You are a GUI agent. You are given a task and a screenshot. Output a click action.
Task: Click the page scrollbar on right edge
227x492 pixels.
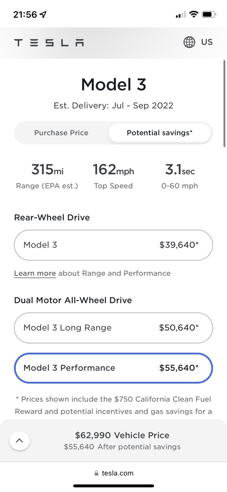pyautogui.click(x=224, y=103)
